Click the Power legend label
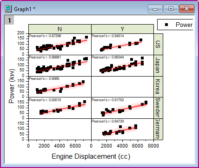The image size is (199, 168). (x=184, y=25)
